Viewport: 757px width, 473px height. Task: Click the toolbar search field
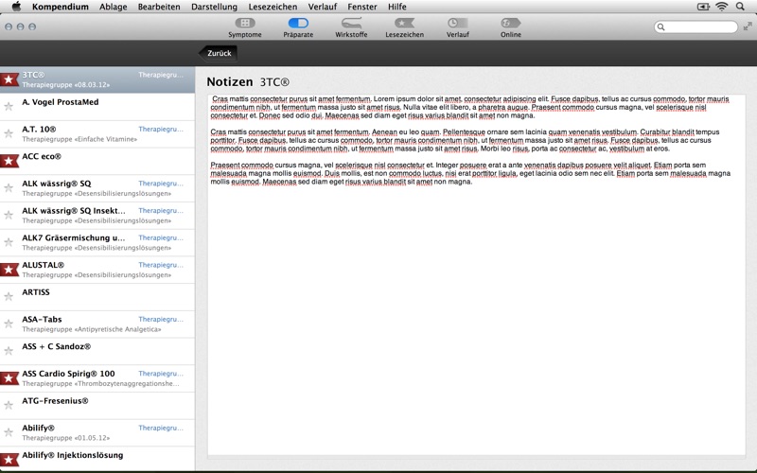click(695, 27)
